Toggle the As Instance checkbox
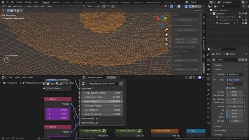The height and width of the screenshot is (140, 249). 47,88
